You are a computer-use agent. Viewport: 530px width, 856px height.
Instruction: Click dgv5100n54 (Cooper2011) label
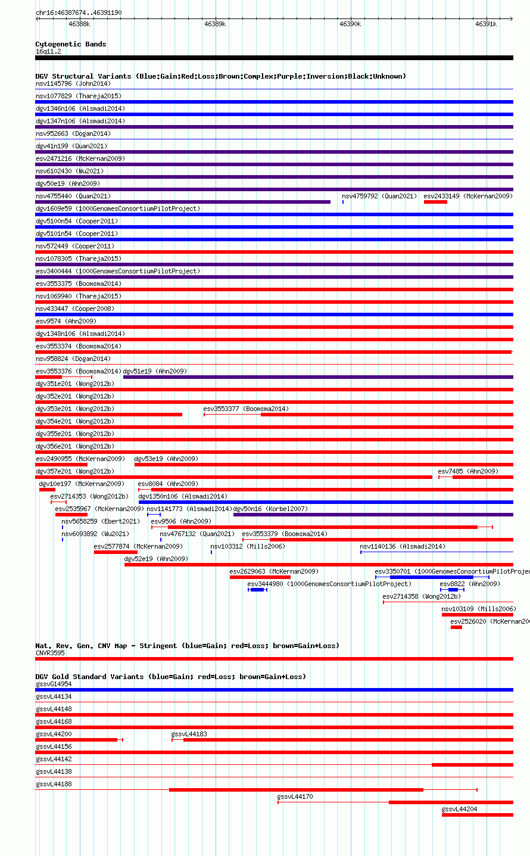[x=77, y=221]
